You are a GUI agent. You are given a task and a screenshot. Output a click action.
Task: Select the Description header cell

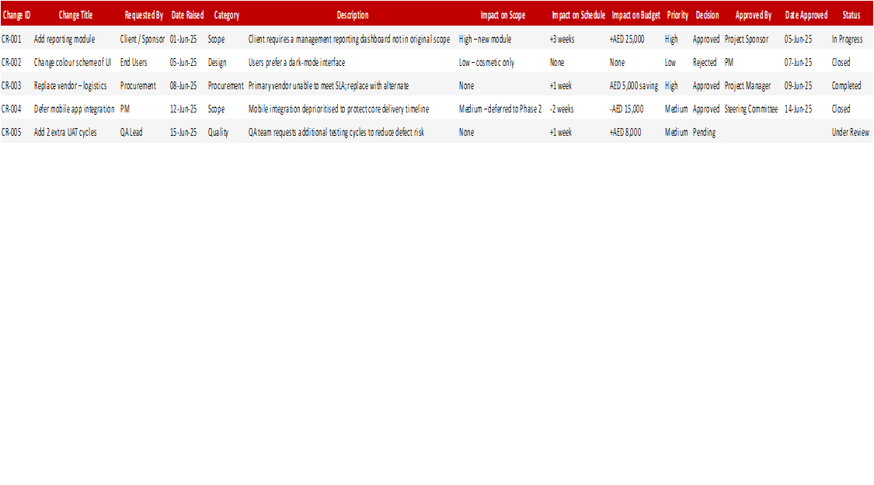352,15
